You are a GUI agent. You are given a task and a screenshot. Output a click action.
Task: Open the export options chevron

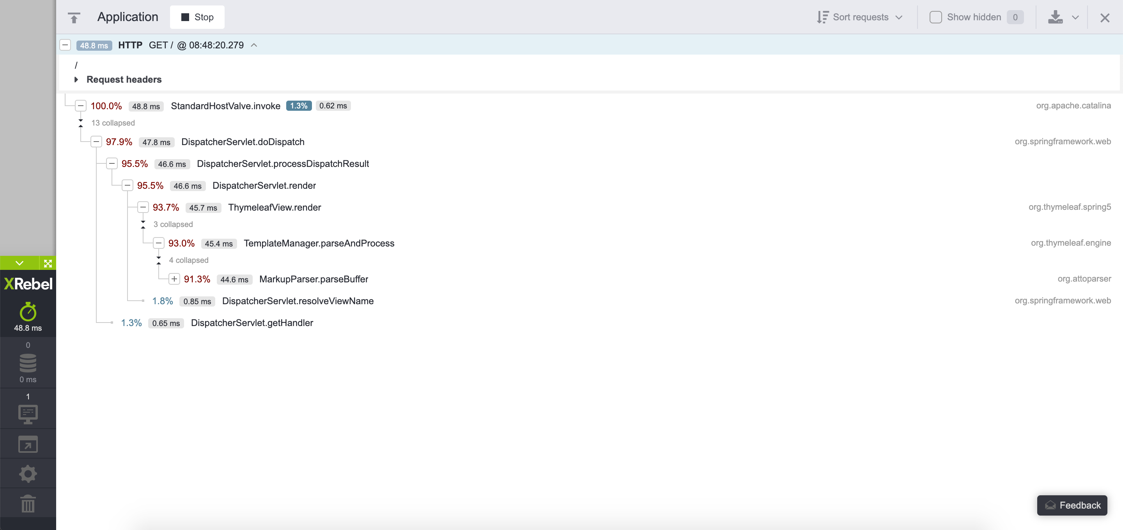point(1075,18)
